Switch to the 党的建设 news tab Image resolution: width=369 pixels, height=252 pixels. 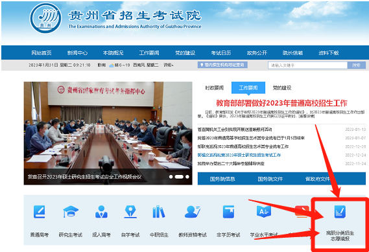282,88
